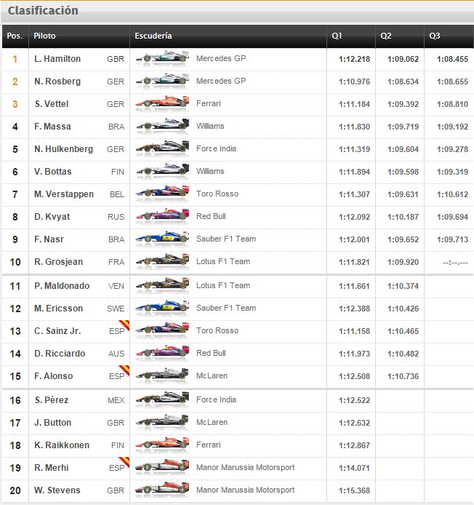Click the Red Bull car icon beside Kvyat
This screenshot has width=474, height=505.
pyautogui.click(x=162, y=215)
